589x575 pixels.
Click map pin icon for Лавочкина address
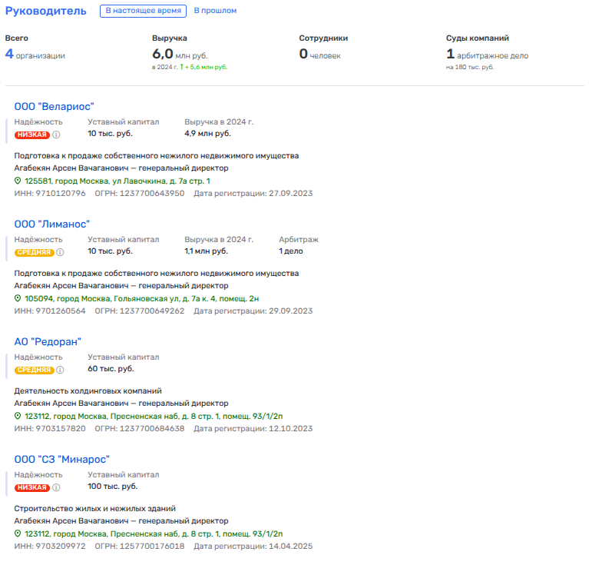click(18, 181)
